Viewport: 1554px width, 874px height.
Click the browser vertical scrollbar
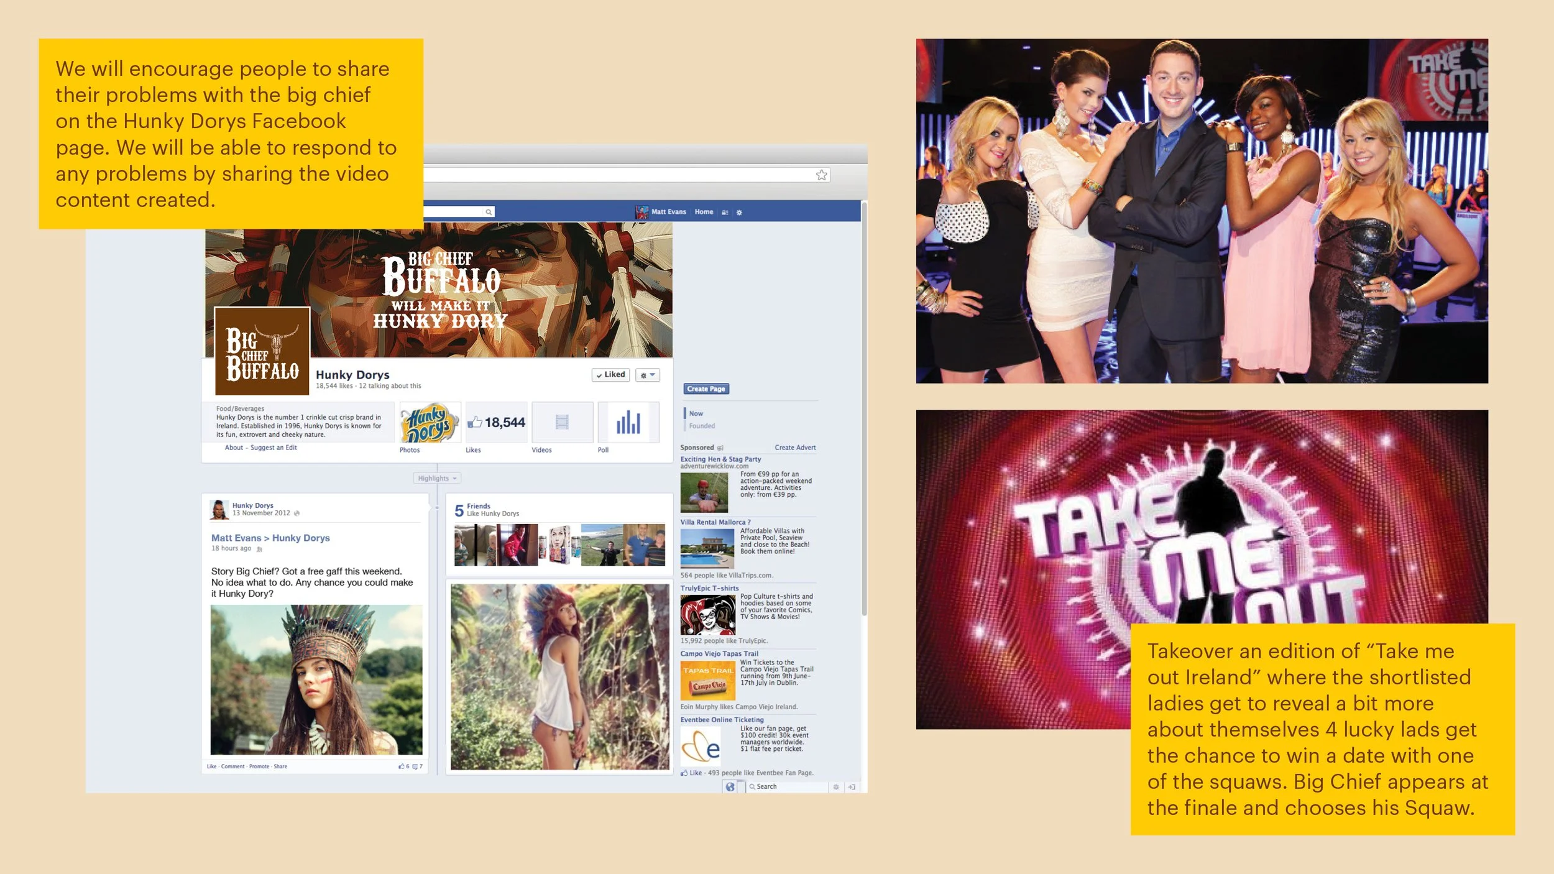click(863, 409)
